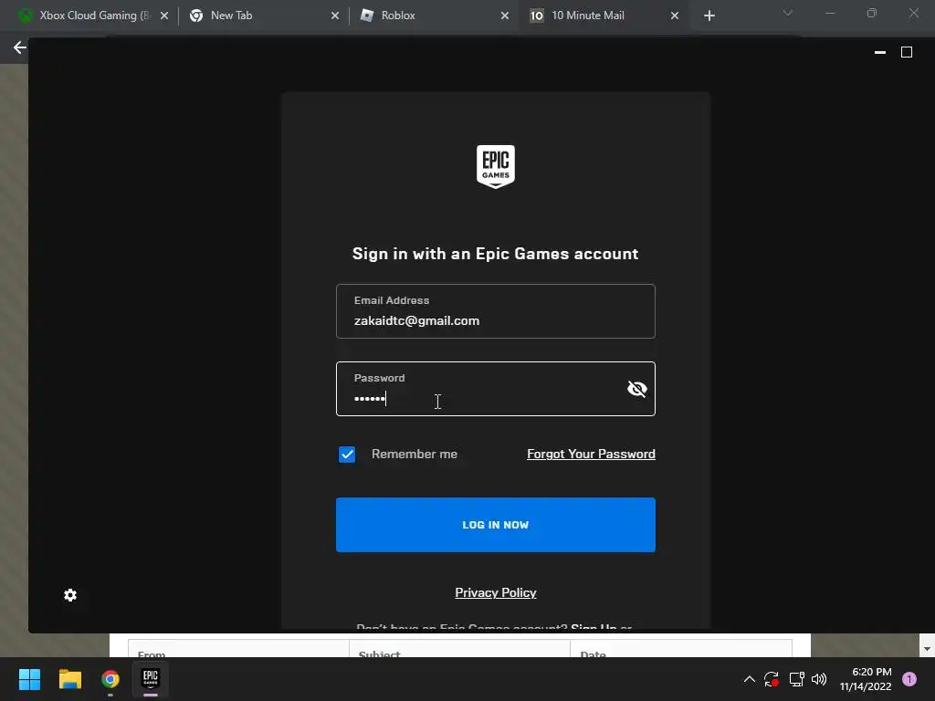Open Google Chrome from the taskbar
This screenshot has height=701, width=935.
click(x=110, y=679)
